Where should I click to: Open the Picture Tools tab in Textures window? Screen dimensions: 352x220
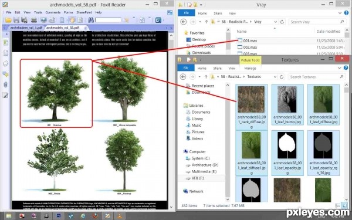(250, 60)
